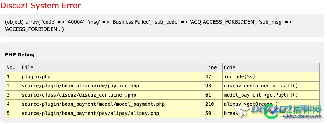This screenshot has height=124, width=327.
Task: Select the plugin.php file cell
Action: coord(112,77)
